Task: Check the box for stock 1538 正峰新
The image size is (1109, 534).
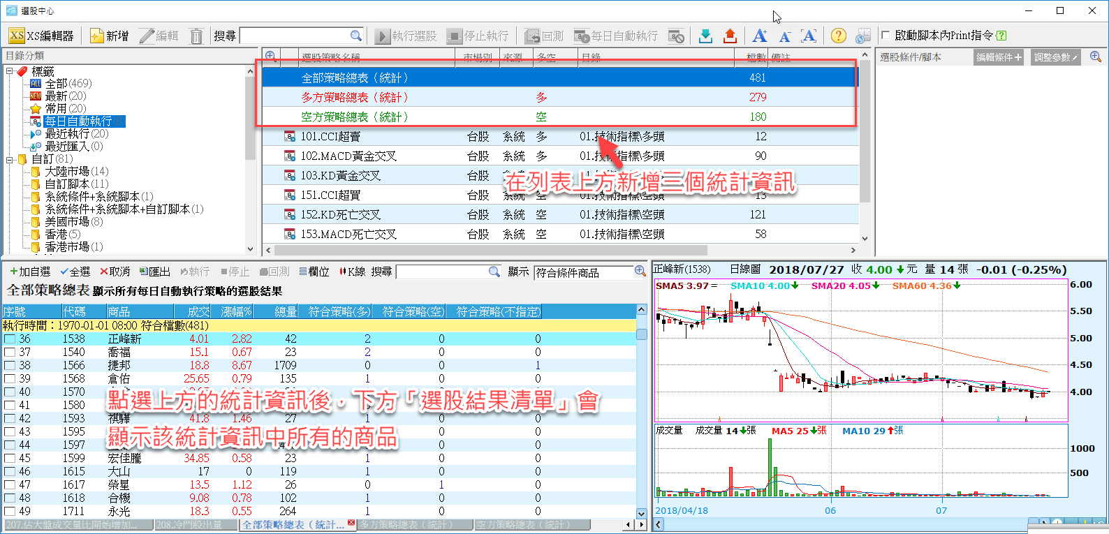Action: click(10, 339)
